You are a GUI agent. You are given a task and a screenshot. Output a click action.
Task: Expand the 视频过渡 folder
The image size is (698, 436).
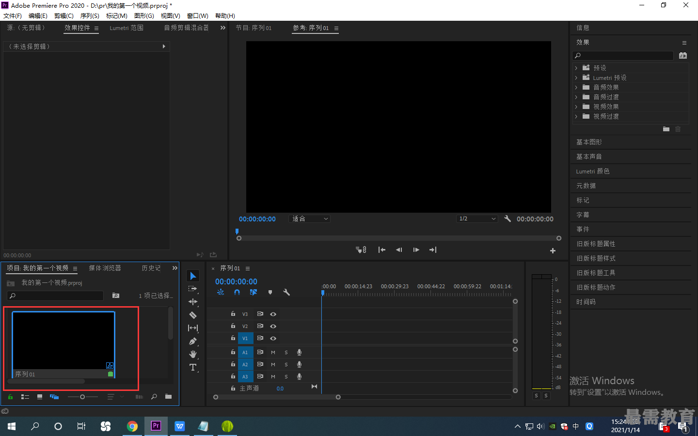[x=576, y=116]
